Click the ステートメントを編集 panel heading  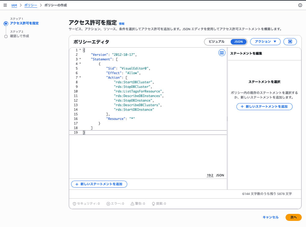pos(246,53)
